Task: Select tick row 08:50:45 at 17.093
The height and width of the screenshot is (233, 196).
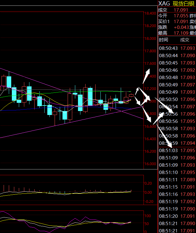Action: coord(177,63)
